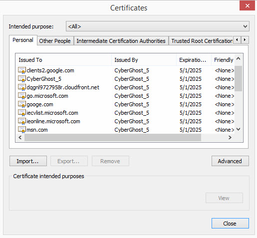Click Issued By cell for msn.com
The height and width of the screenshot is (238, 257).
132,130
